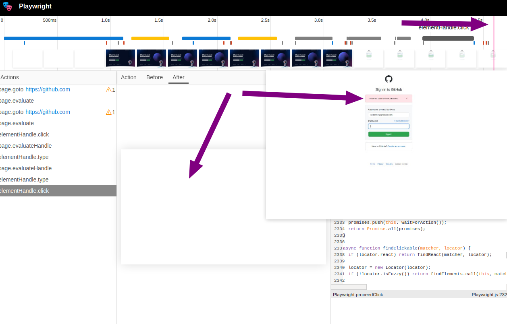Open github.com link in second page.goto row
507x324 pixels.
click(48, 112)
